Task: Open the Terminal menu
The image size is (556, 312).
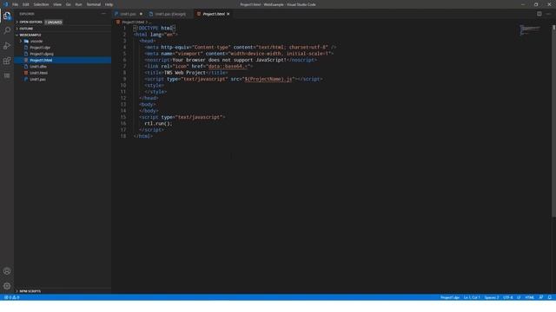Action: tap(94, 4)
